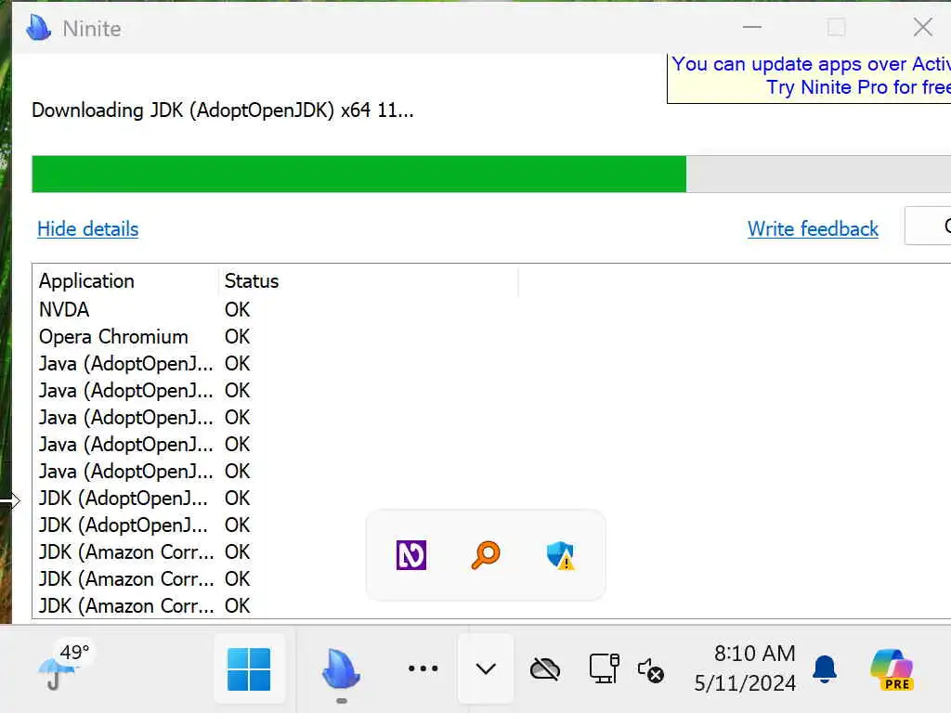951x713 pixels.
Task: Select the NVDA row
Action: [x=491, y=310]
